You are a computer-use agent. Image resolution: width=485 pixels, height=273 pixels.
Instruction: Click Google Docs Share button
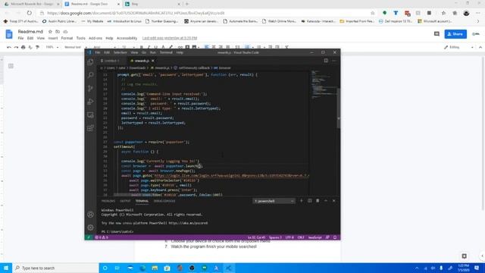[x=455, y=34]
